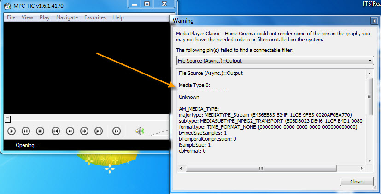
Task: Open the Navigate menu
Action: coord(67,17)
